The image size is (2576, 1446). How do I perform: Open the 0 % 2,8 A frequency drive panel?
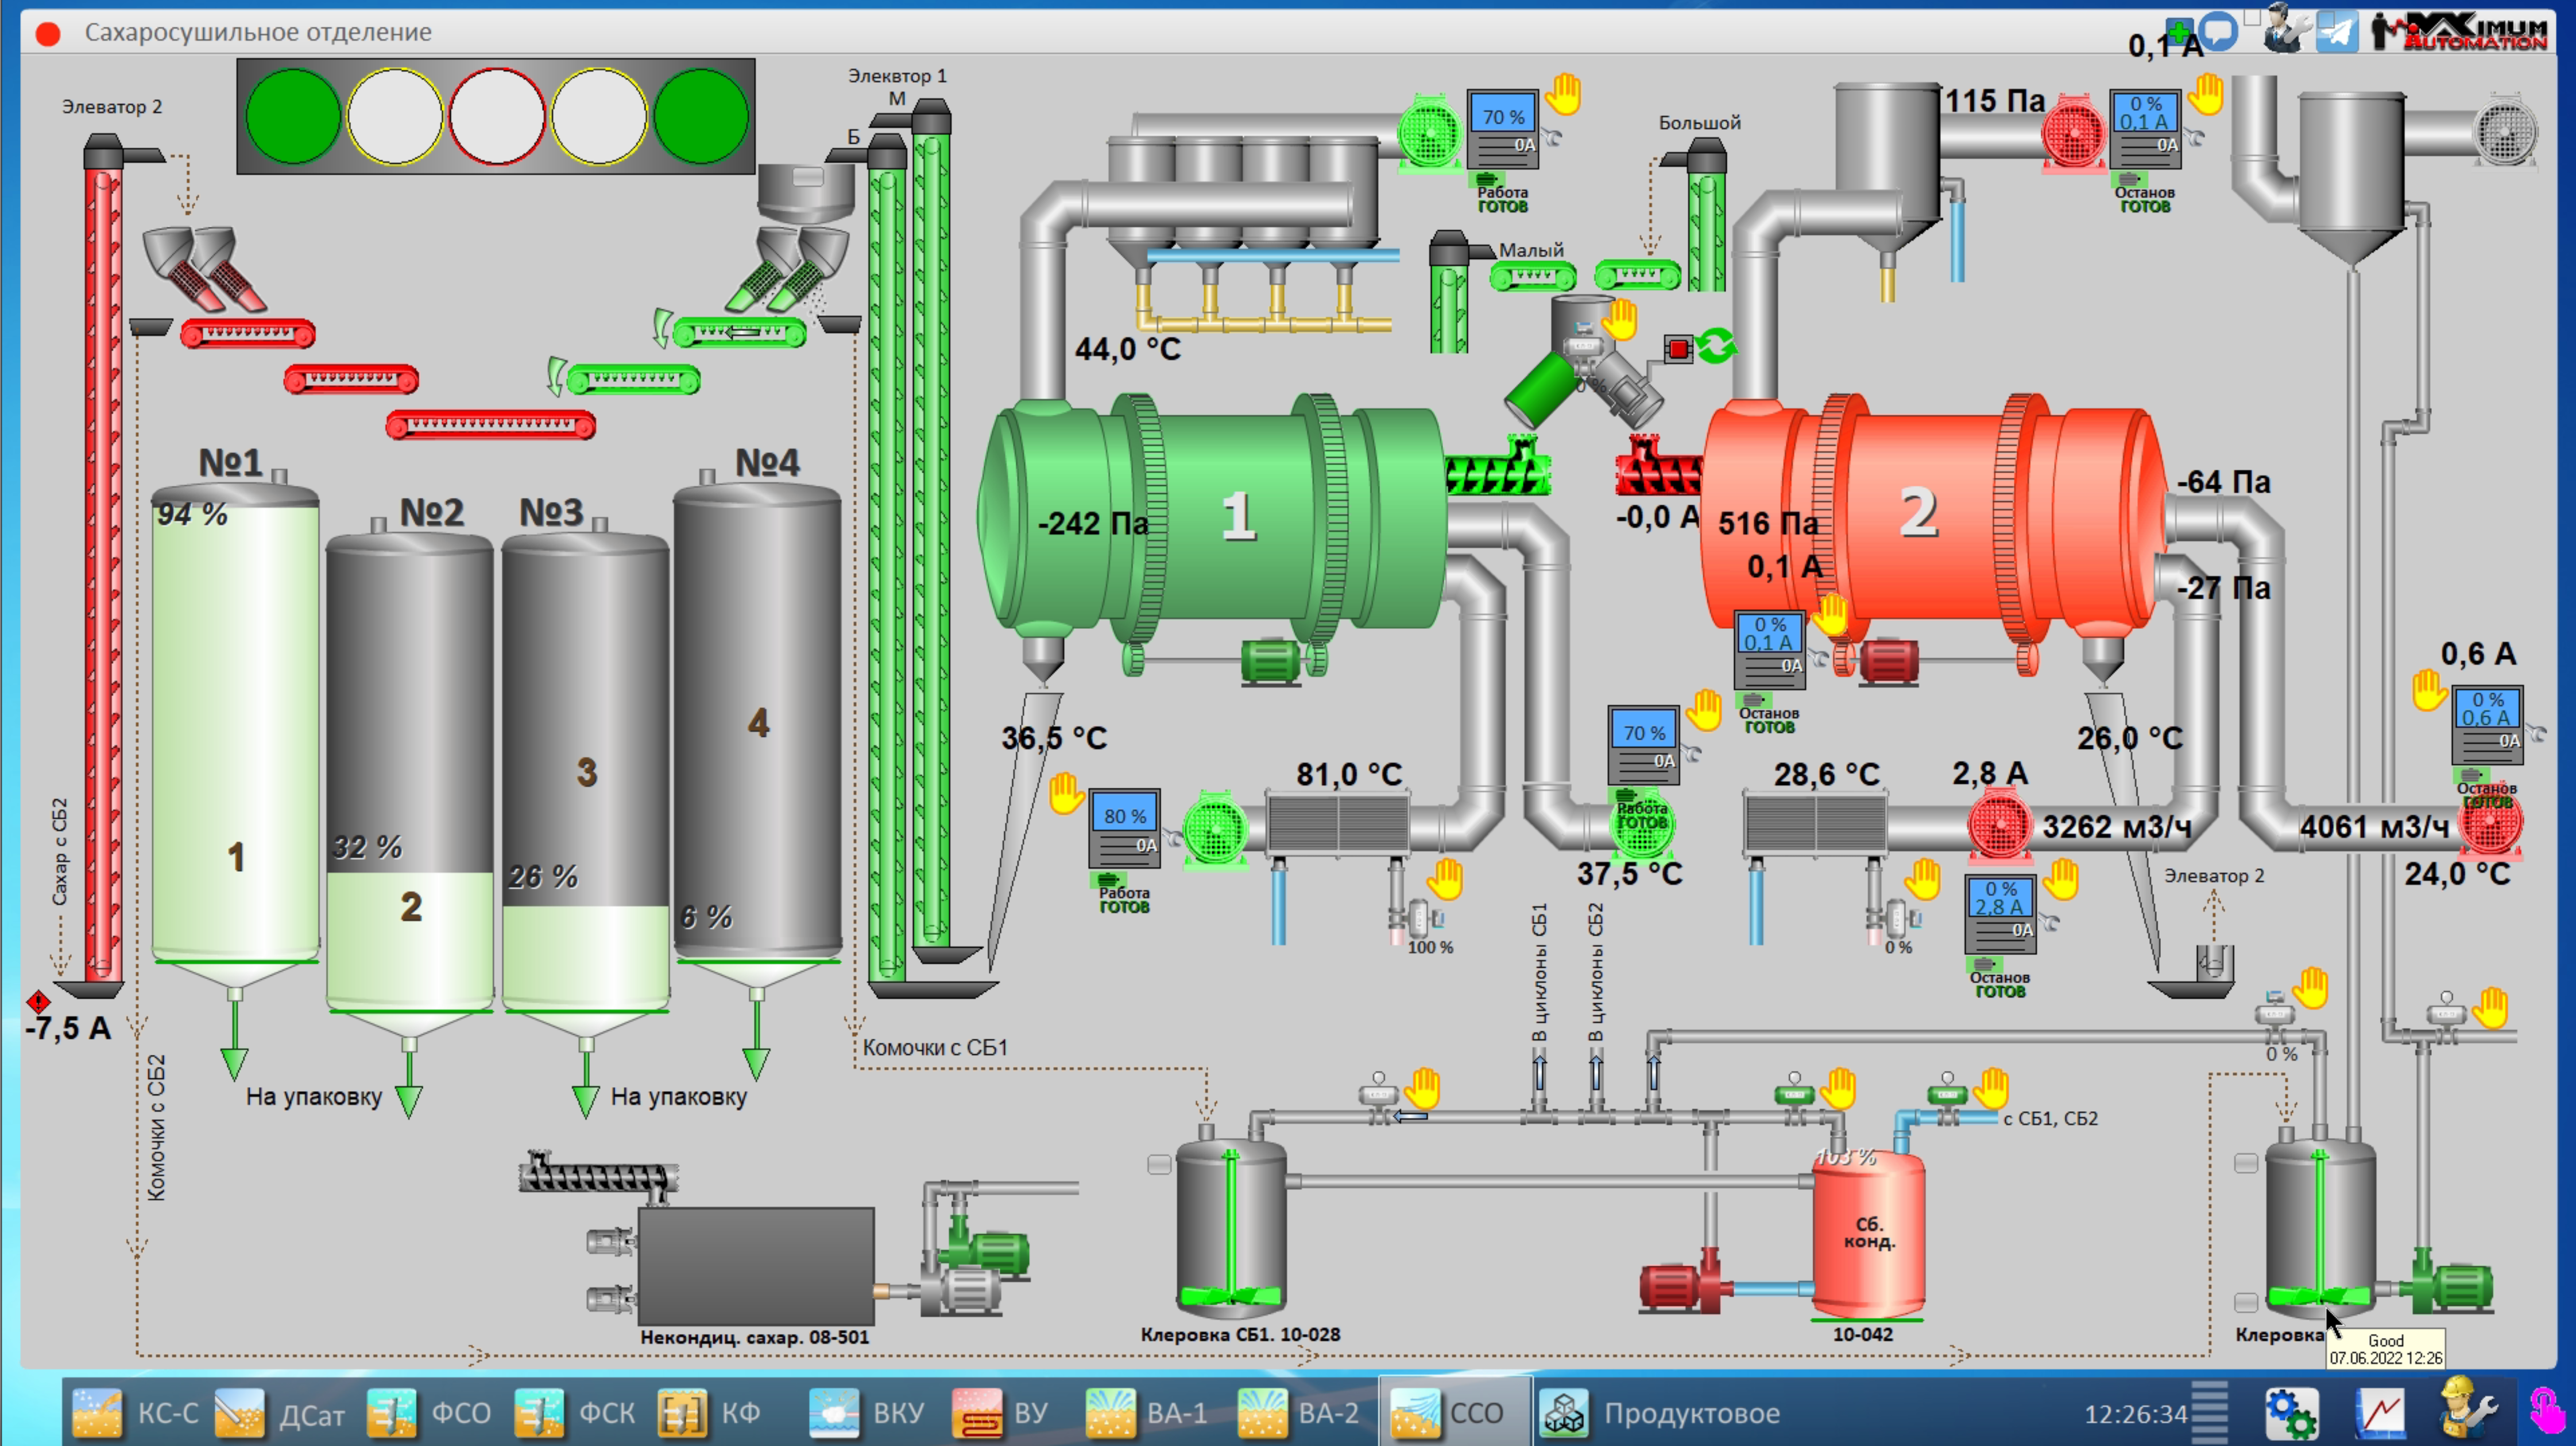[1999, 914]
